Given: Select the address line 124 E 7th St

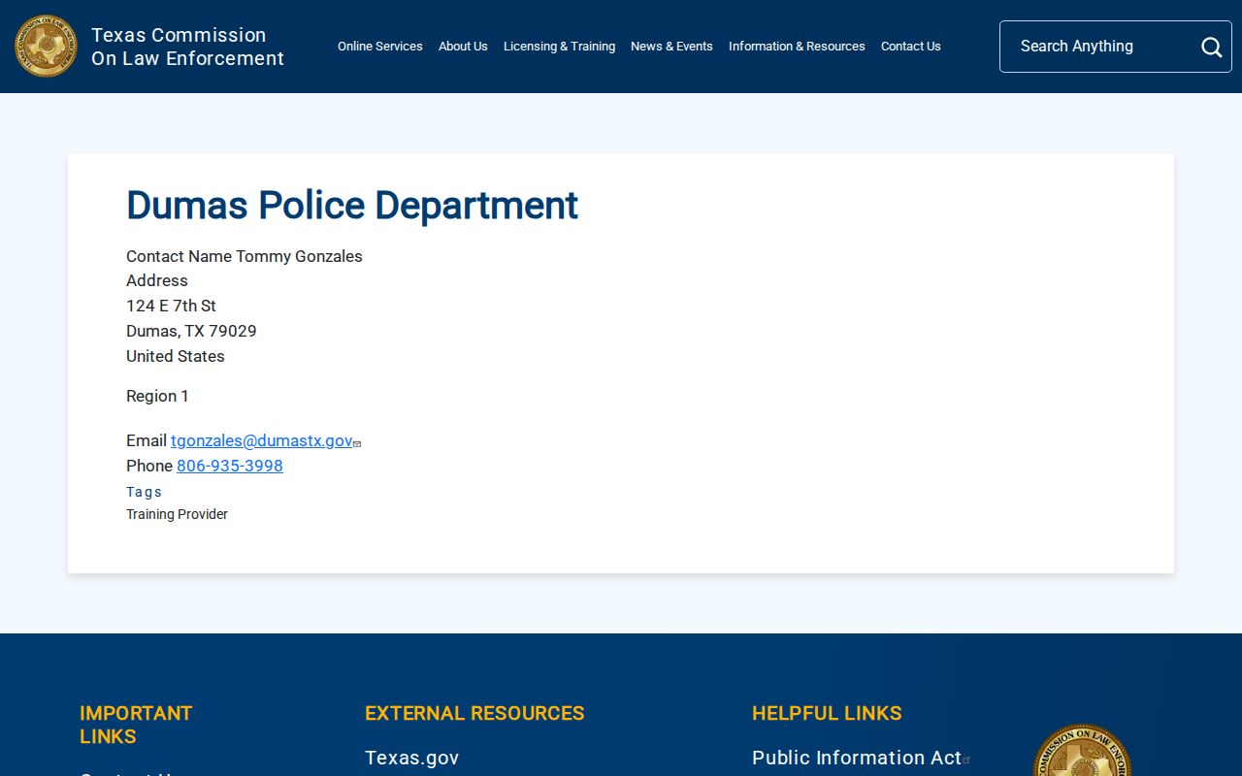Looking at the screenshot, I should point(171,306).
